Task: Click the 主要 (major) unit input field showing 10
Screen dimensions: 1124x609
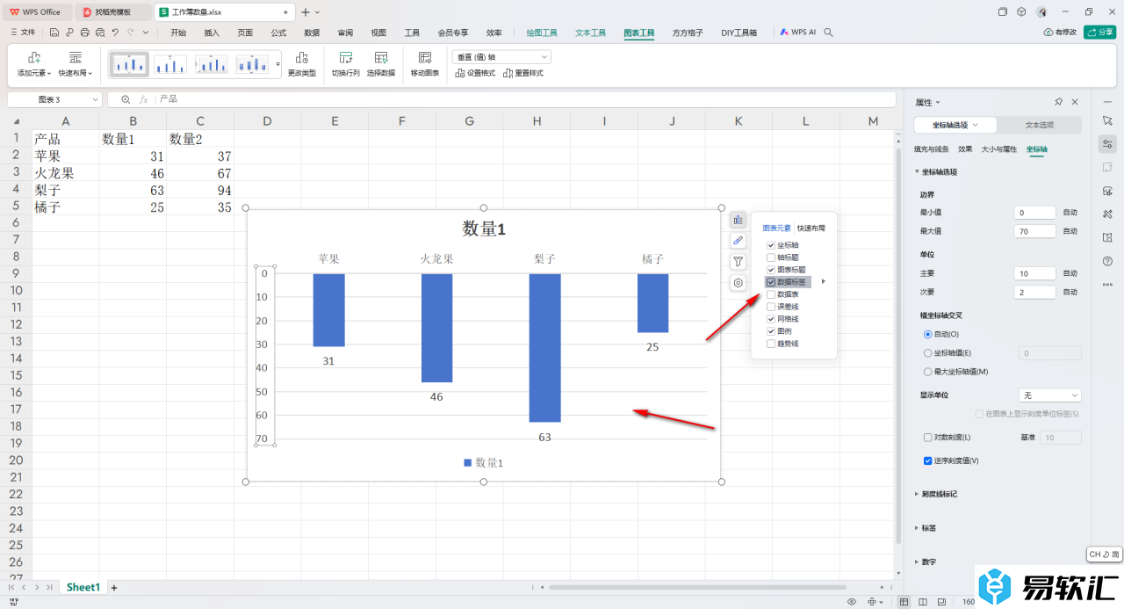Action: click(x=1033, y=273)
